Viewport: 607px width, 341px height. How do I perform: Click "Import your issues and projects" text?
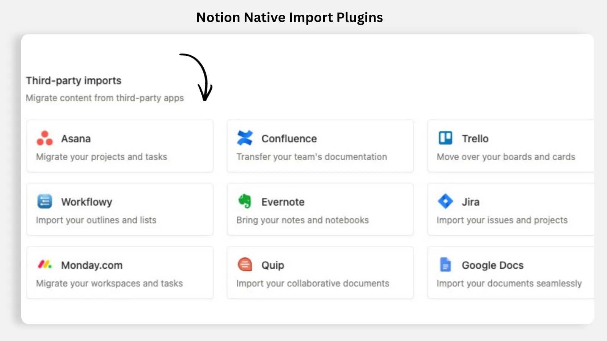(x=502, y=220)
